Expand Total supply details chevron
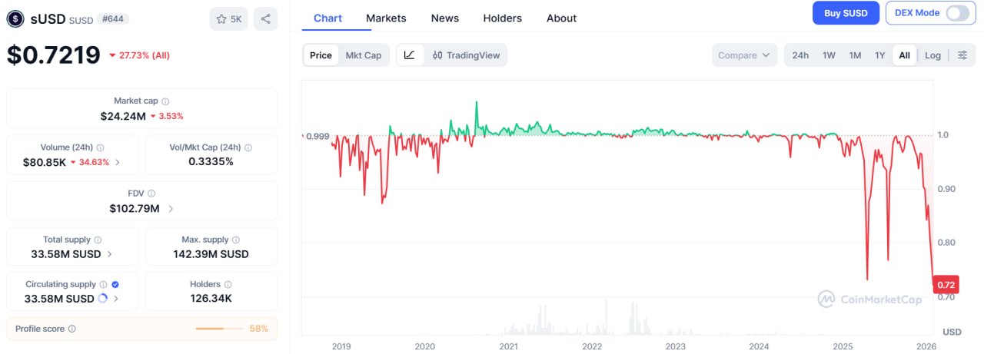 [x=109, y=254]
